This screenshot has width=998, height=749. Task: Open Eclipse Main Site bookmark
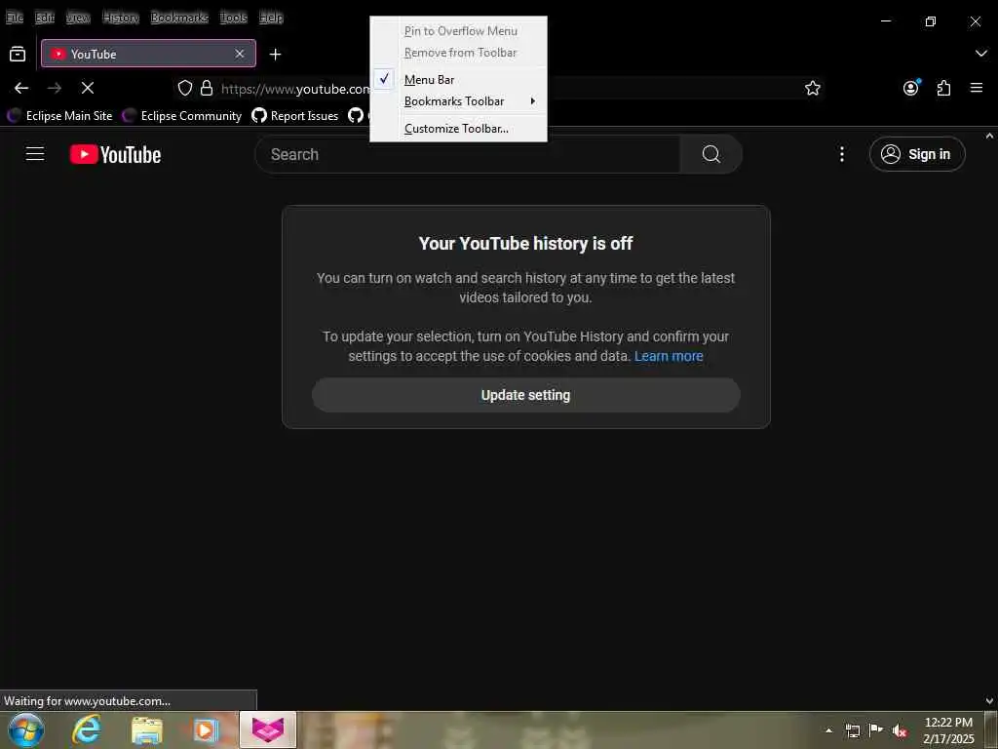59,115
